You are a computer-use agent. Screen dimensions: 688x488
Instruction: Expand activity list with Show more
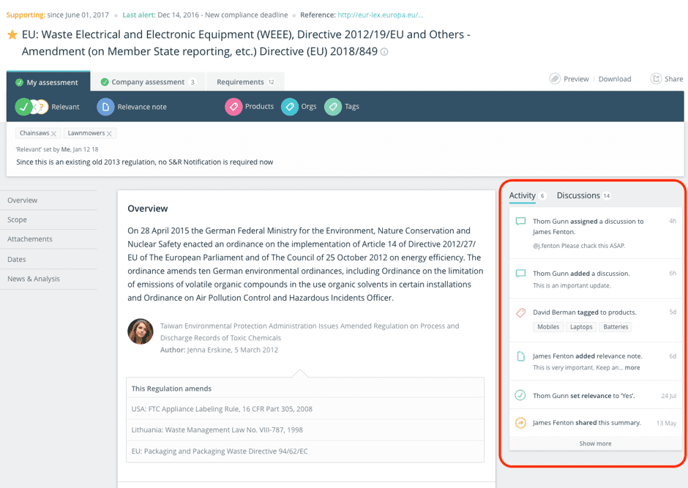click(595, 443)
